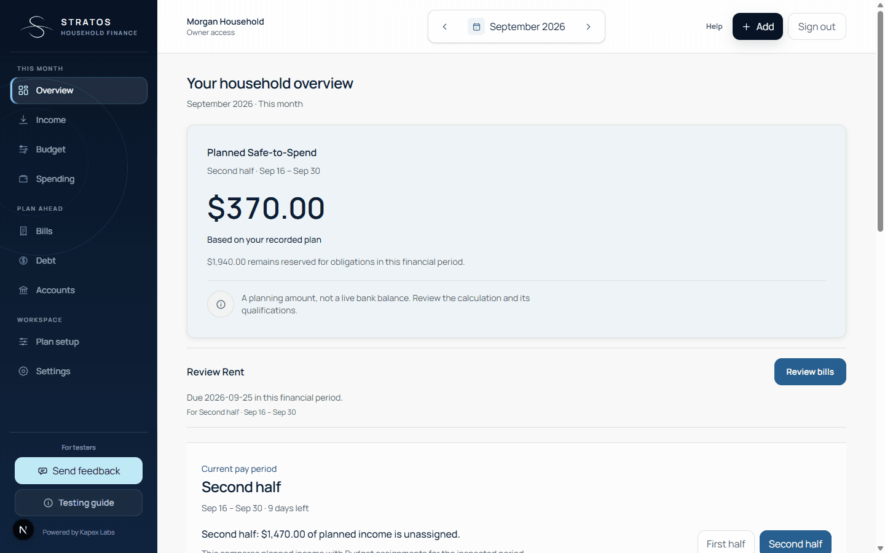Click 'Sep 16 – Sep 30 · 9 days left' text

point(255,508)
